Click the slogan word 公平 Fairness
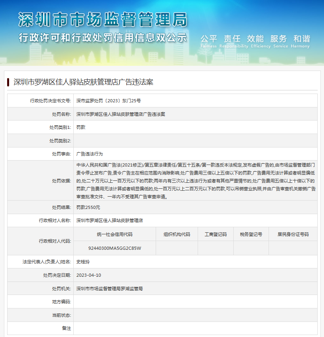Screen dimensions: 324x337 coord(209,41)
